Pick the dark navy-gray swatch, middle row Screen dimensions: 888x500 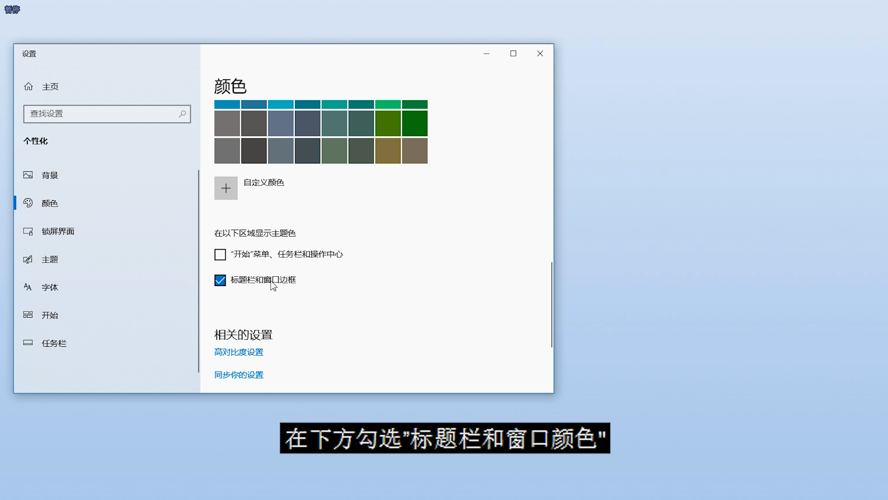tap(308, 124)
